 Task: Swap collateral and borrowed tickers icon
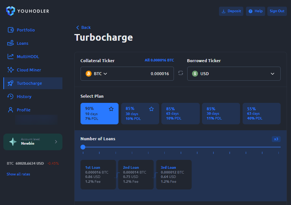click(181, 73)
